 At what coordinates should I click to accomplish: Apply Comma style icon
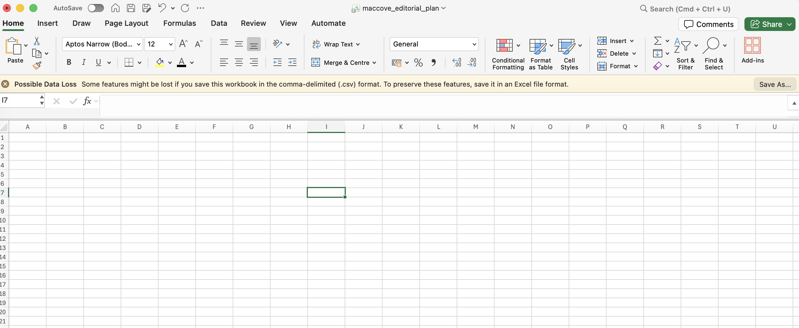click(433, 63)
